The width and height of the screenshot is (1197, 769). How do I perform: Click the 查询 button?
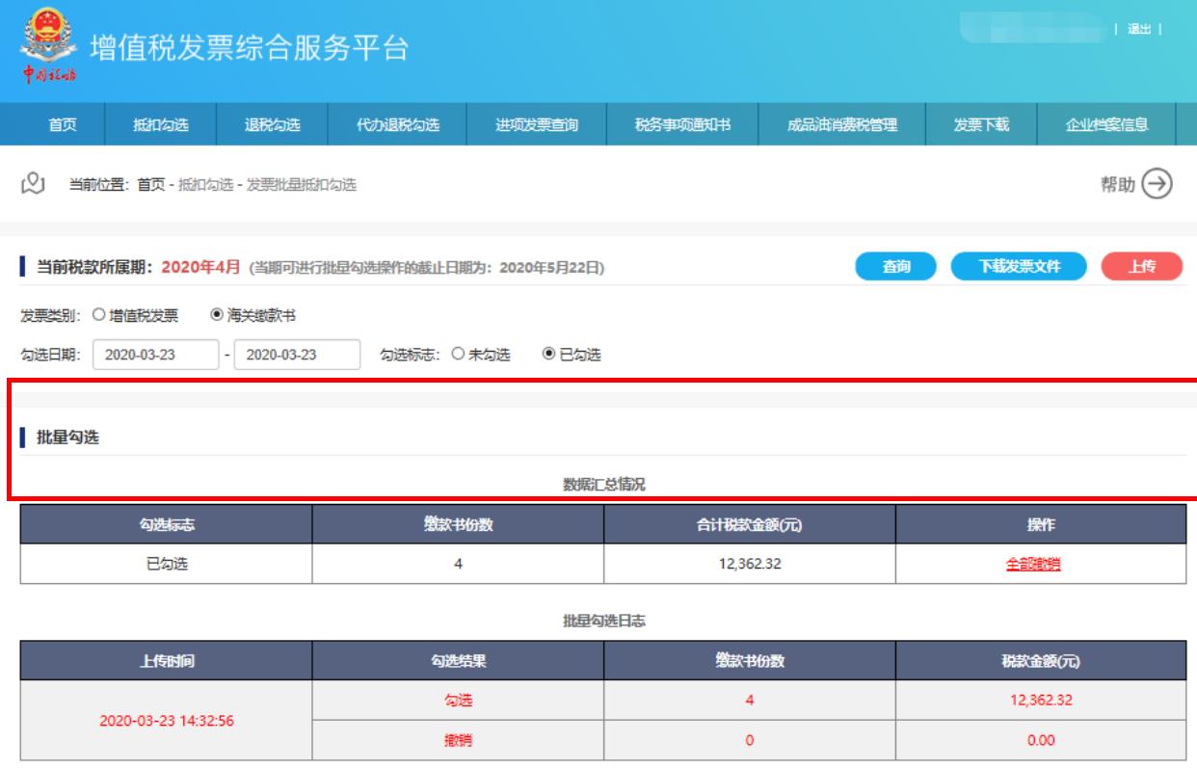tap(897, 267)
